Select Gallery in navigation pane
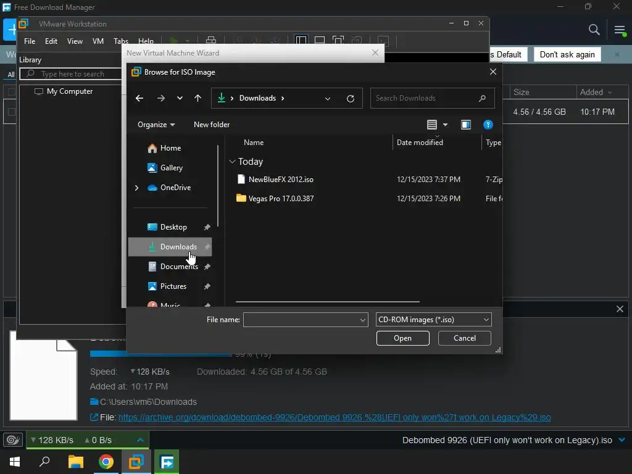This screenshot has width=632, height=474. 170,168
